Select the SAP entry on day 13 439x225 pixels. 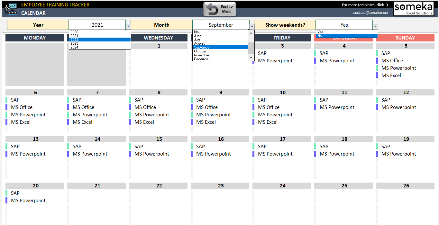pos(15,146)
